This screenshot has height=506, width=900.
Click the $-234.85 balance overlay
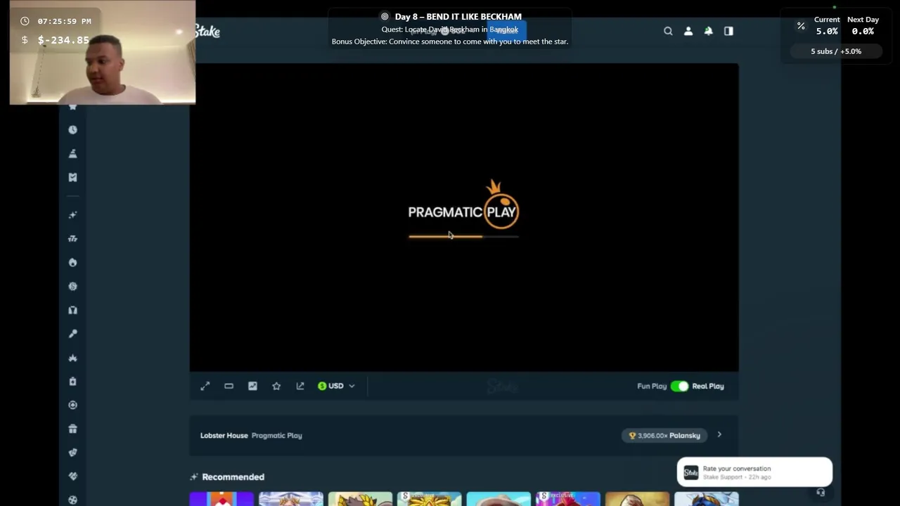(x=63, y=40)
